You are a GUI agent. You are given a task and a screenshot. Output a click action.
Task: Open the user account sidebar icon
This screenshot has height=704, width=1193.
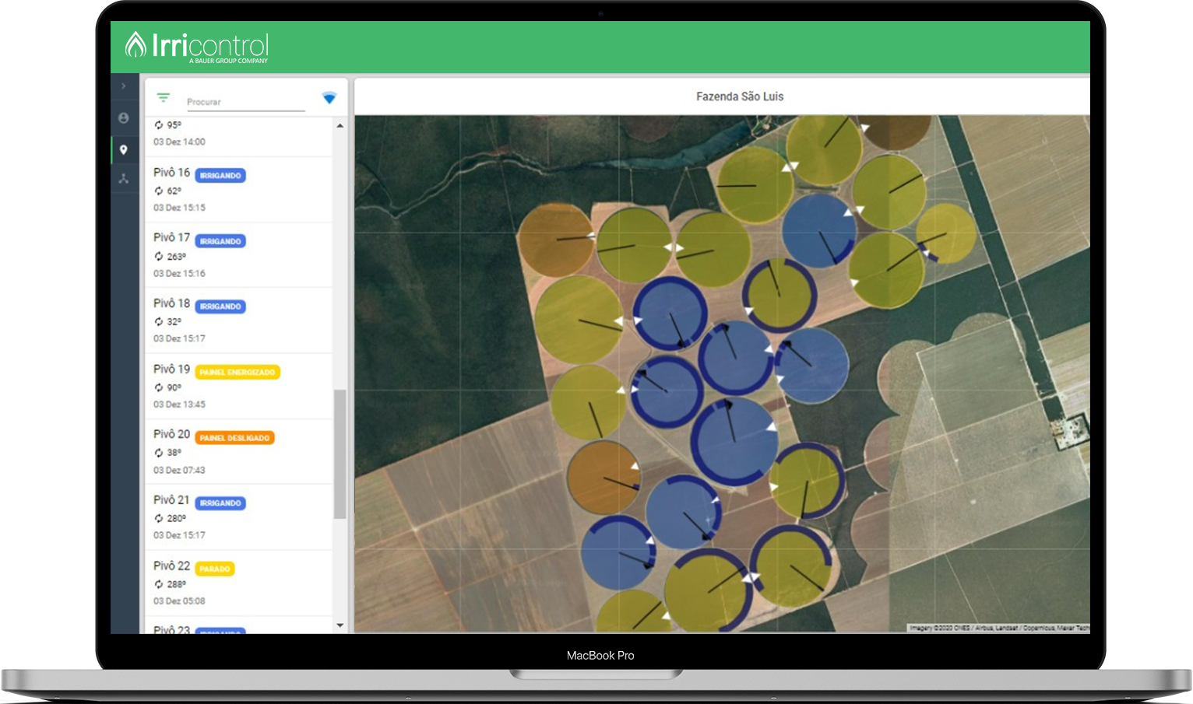coord(124,118)
